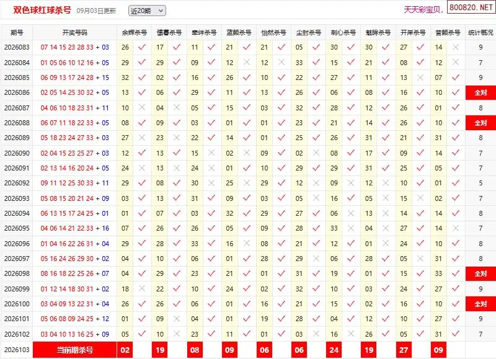Viewport: 496px width, 359px height.
Task: Click the 尘封杀号 X mark in row 2026102
Action: pos(316,334)
